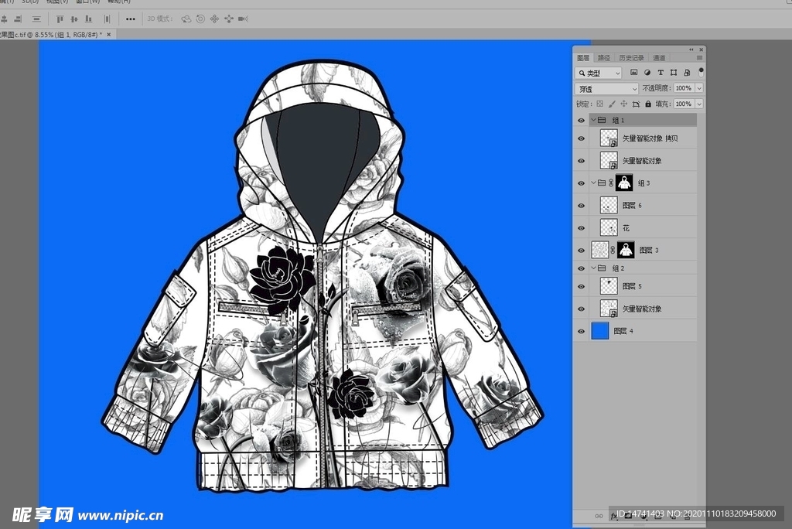The height and width of the screenshot is (529, 792).
Task: Click the lock all padlock icon
Action: click(x=648, y=104)
